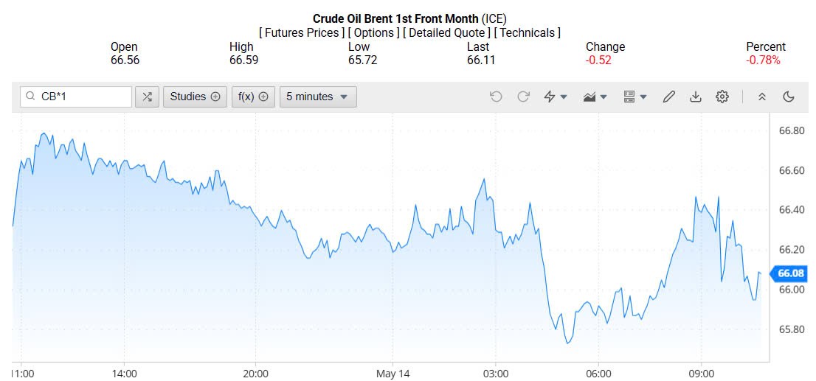The image size is (816, 381).
Task: Click the f(x) expression button
Action: tap(253, 97)
